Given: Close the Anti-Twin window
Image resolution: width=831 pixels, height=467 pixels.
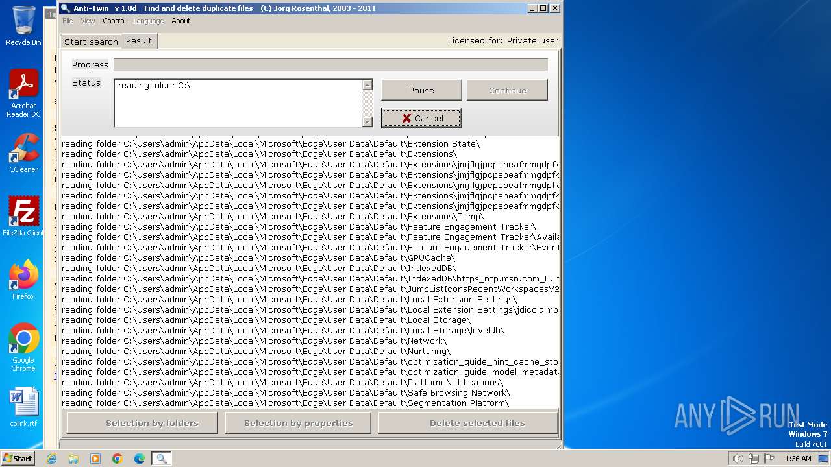Looking at the screenshot, I should pos(554,8).
